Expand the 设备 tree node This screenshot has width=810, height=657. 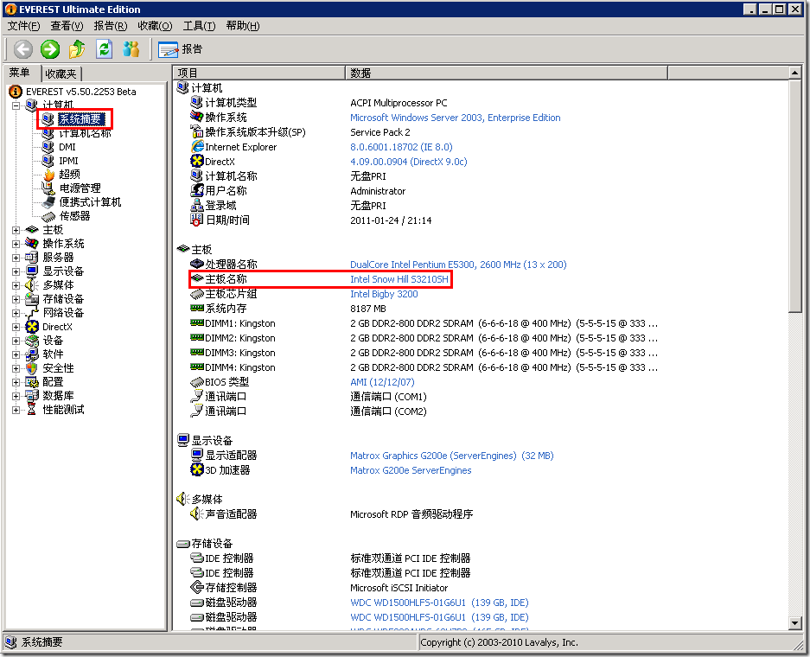pyautogui.click(x=16, y=341)
